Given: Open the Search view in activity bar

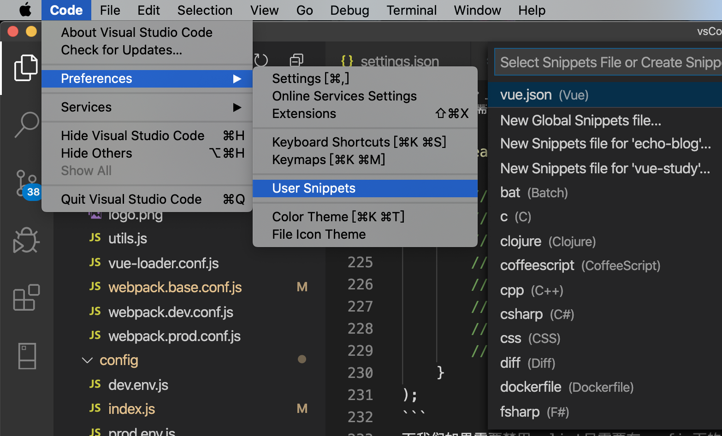Looking at the screenshot, I should coord(27,124).
